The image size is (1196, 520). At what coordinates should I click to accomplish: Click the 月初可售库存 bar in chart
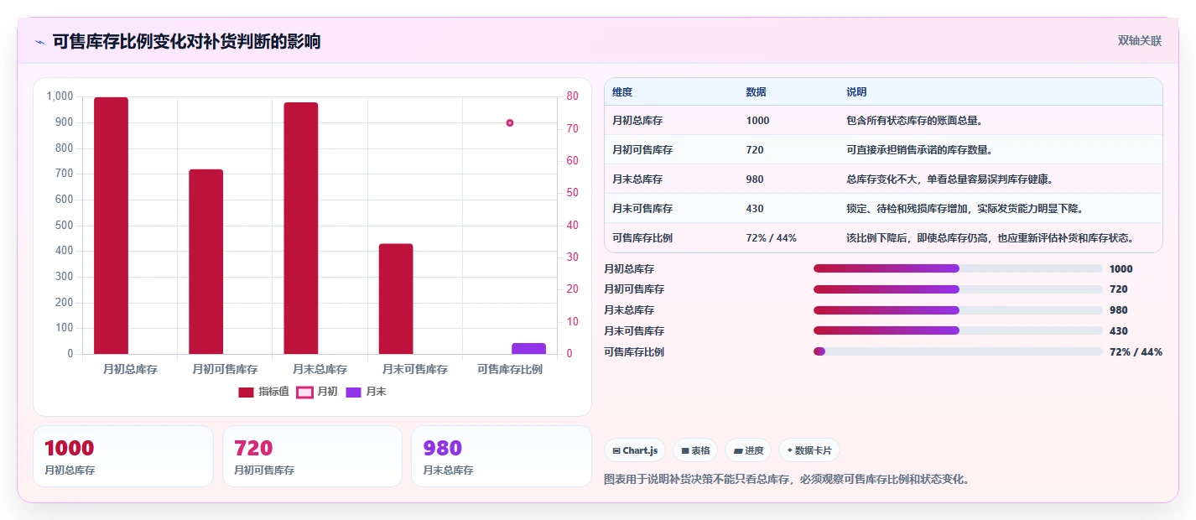206,262
